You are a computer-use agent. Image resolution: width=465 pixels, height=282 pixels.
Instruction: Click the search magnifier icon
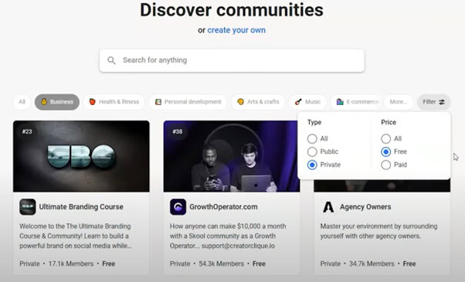(x=111, y=60)
